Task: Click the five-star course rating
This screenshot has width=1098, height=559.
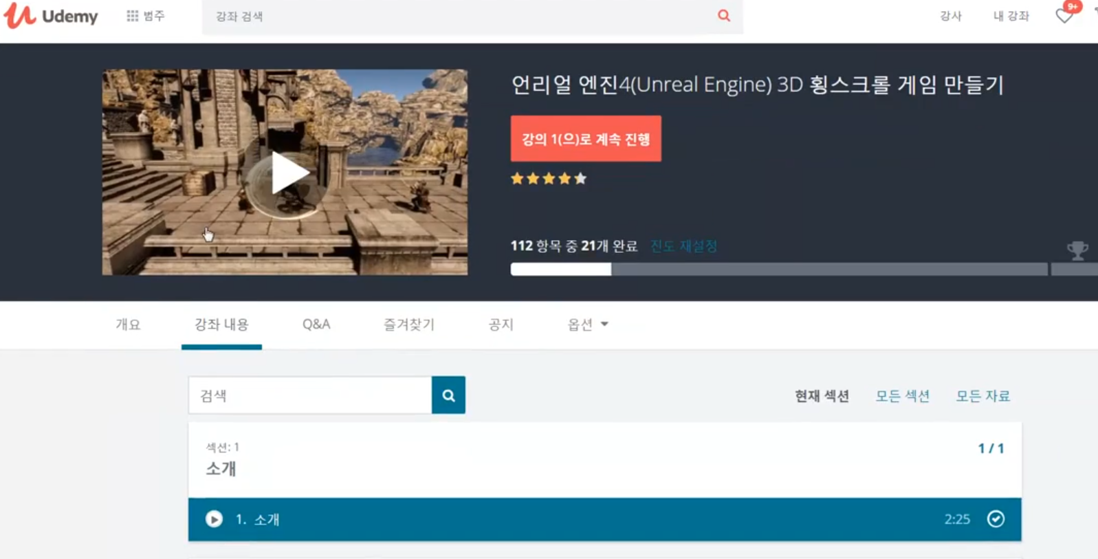Action: coord(549,179)
